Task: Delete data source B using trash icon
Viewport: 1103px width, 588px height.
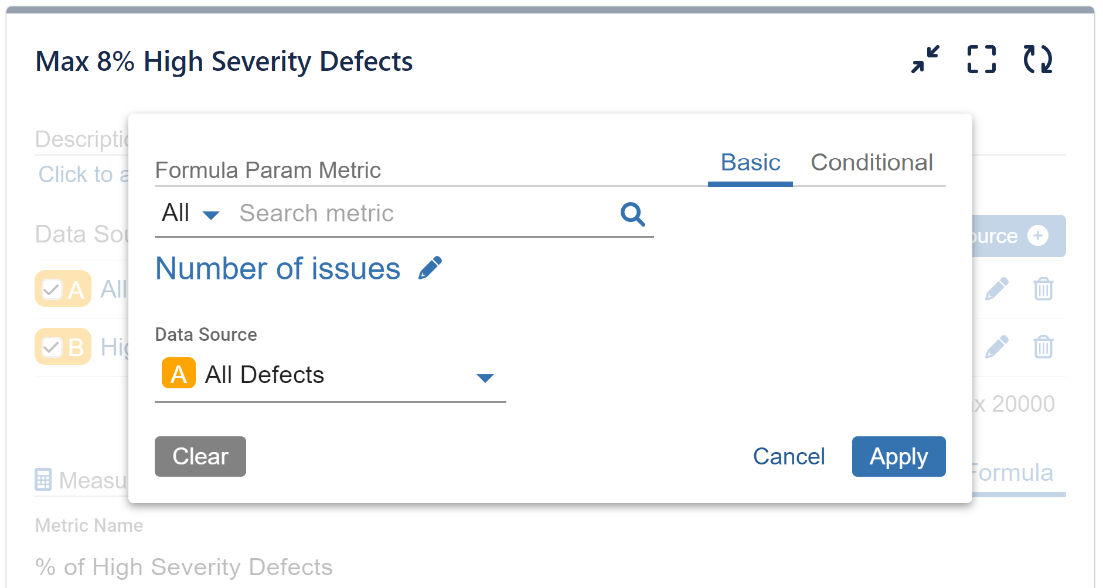Action: [x=1043, y=347]
